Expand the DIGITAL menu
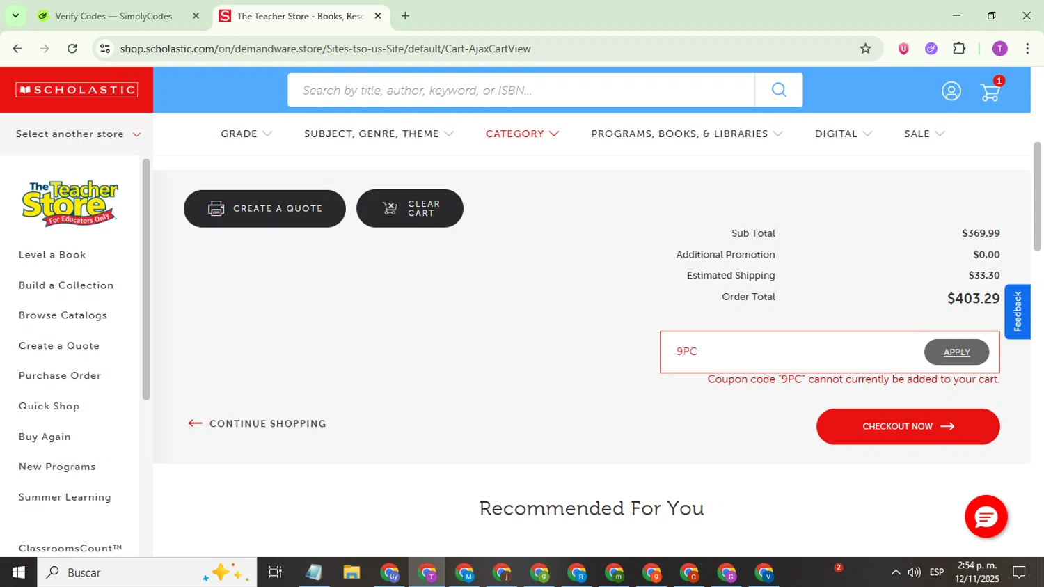Screen dimensions: 1044x587 (844, 134)
